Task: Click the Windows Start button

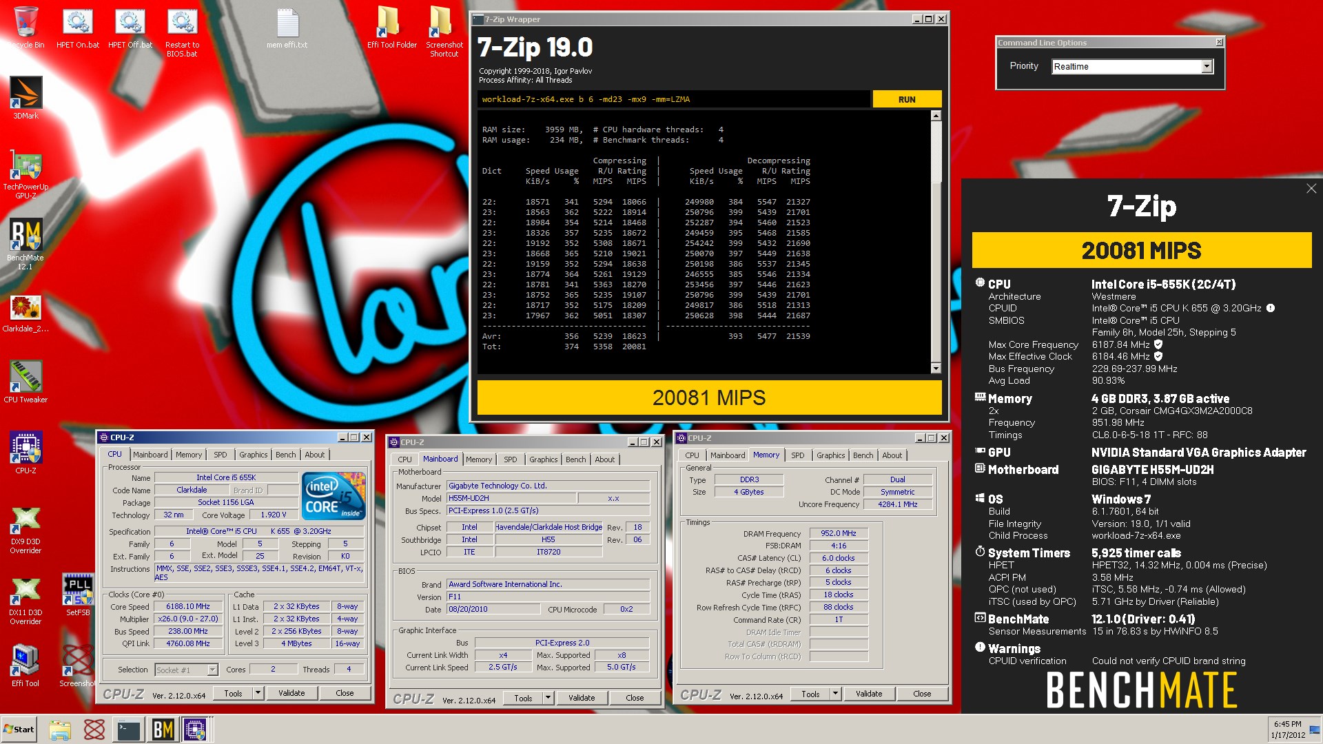Action: click(x=19, y=730)
